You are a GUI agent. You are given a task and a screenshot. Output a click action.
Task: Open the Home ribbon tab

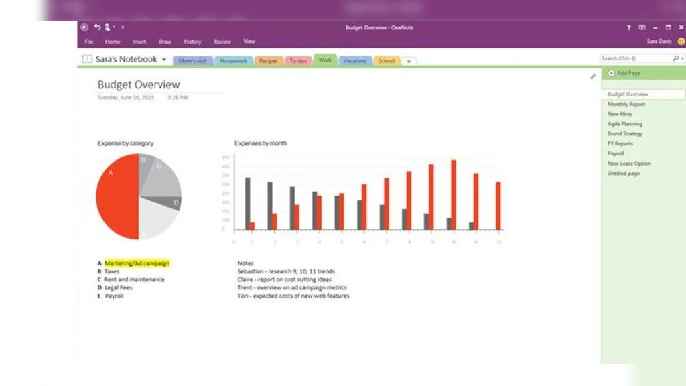113,42
